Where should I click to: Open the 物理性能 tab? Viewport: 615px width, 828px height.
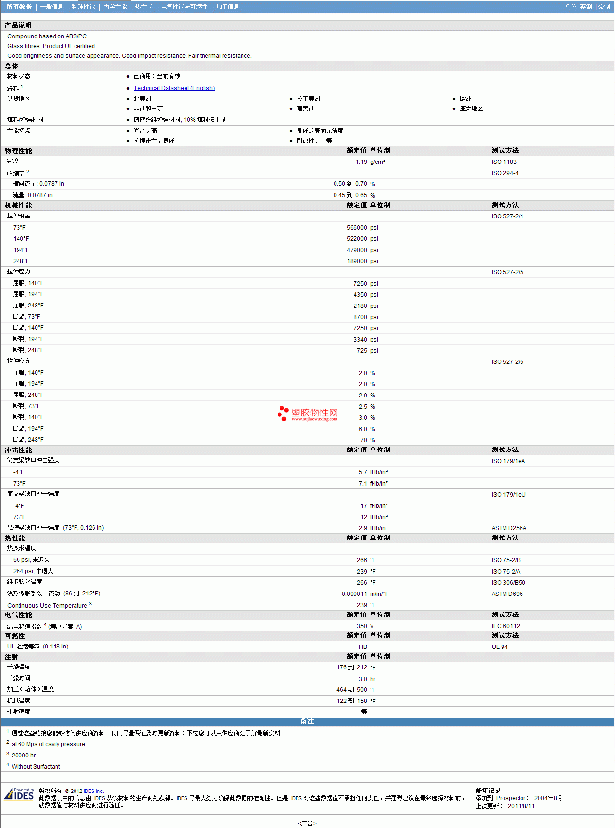pyautogui.click(x=84, y=7)
